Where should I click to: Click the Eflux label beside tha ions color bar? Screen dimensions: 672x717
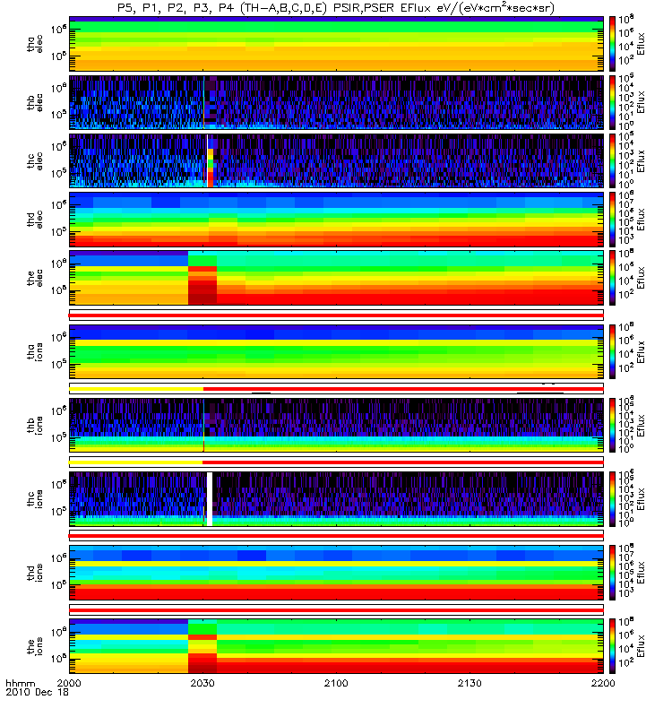(641, 352)
